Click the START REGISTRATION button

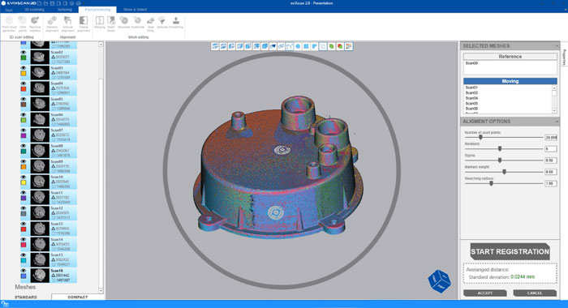510,251
